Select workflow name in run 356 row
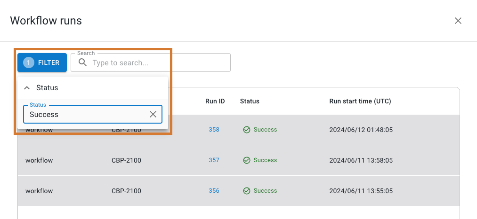 39,191
